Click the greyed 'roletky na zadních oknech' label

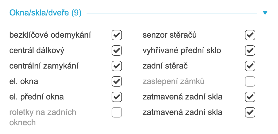pos(43,117)
